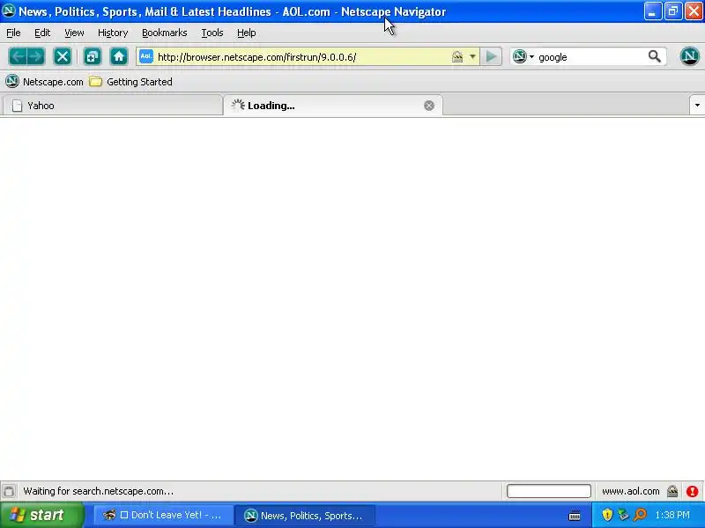
Task: Click the red exclamation alert icon
Action: coord(693,491)
